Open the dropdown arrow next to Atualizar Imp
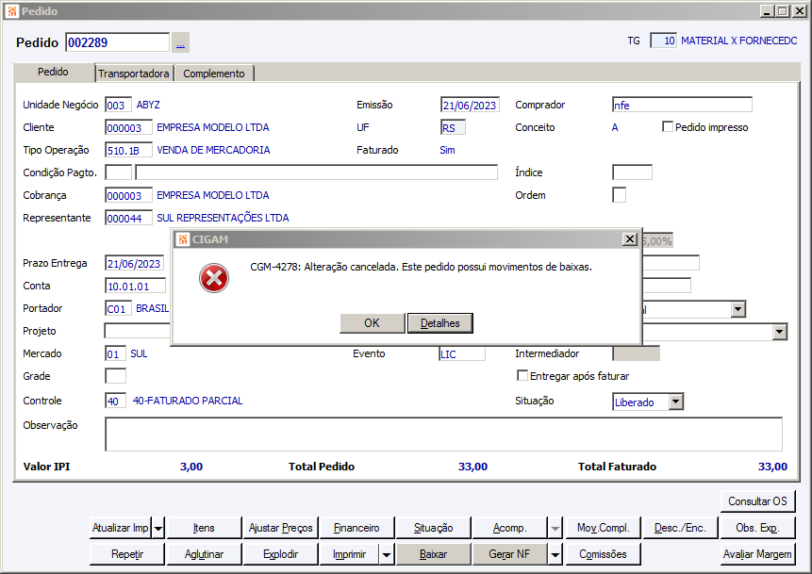 pos(158,529)
